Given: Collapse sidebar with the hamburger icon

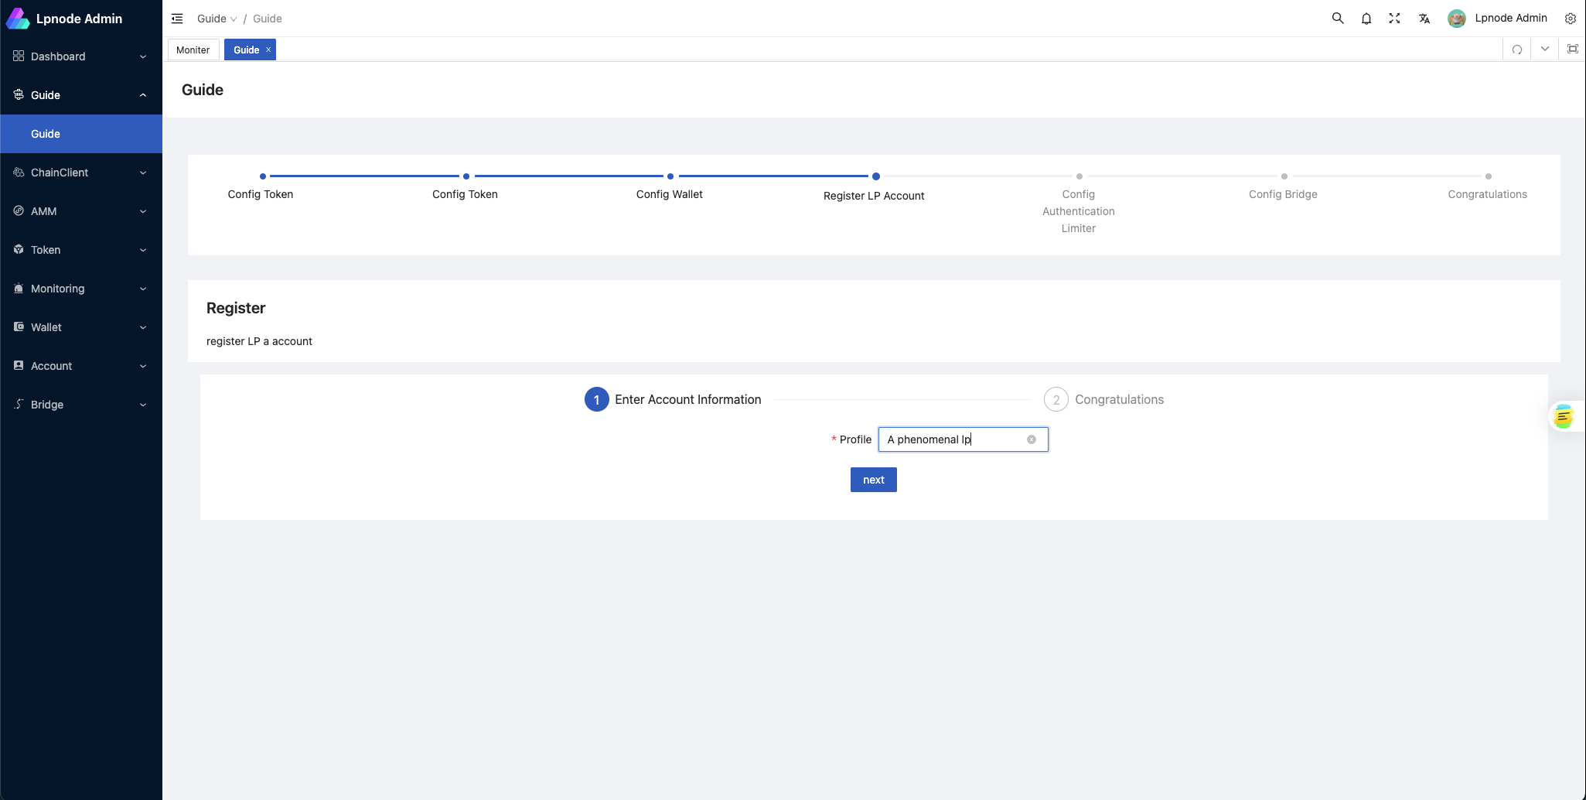Looking at the screenshot, I should (177, 19).
